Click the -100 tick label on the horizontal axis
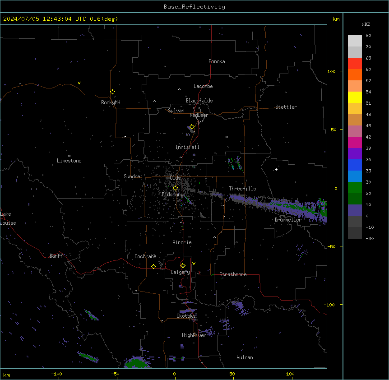The image size is (389, 380). (56, 374)
